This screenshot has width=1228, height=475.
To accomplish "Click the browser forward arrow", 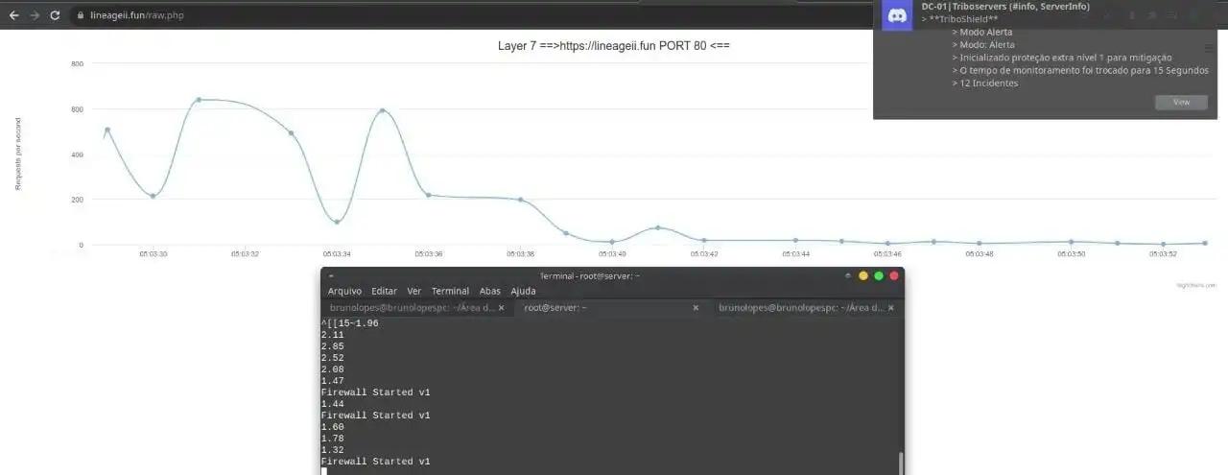I will 35,15.
